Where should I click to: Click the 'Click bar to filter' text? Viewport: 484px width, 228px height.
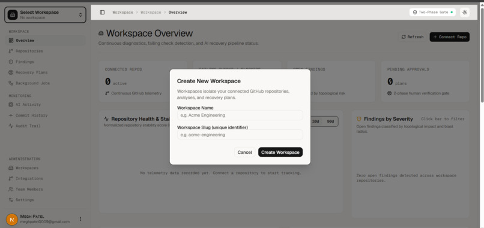[x=443, y=119]
